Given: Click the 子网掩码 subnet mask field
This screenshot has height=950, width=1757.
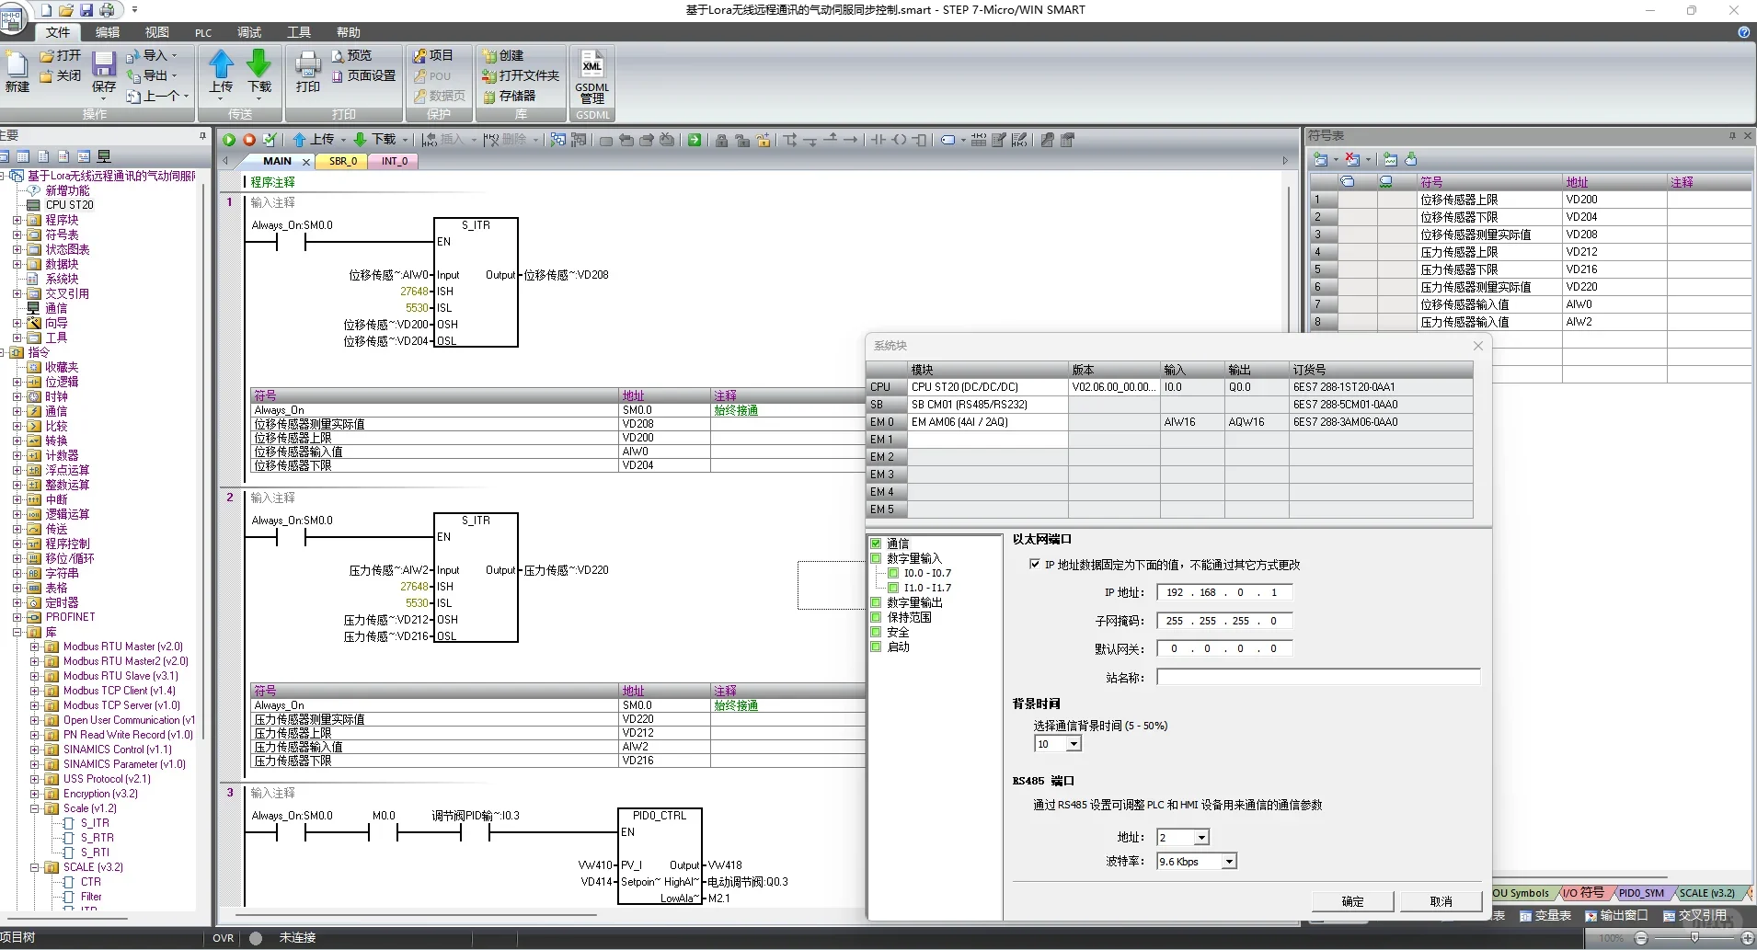Looking at the screenshot, I should [x=1224, y=621].
